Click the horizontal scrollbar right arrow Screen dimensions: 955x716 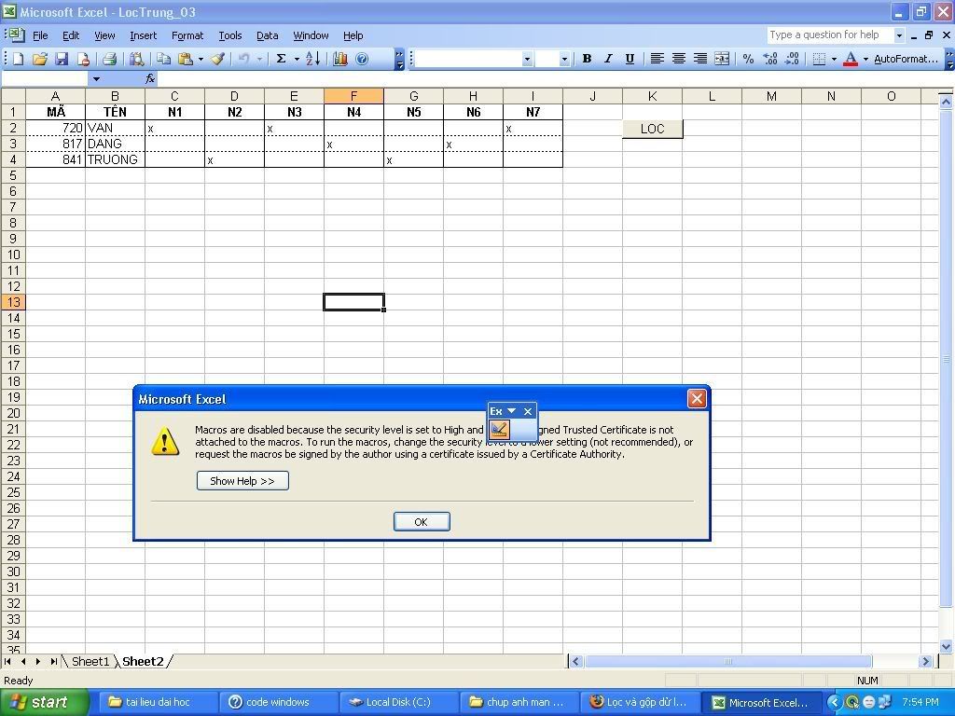[x=926, y=661]
